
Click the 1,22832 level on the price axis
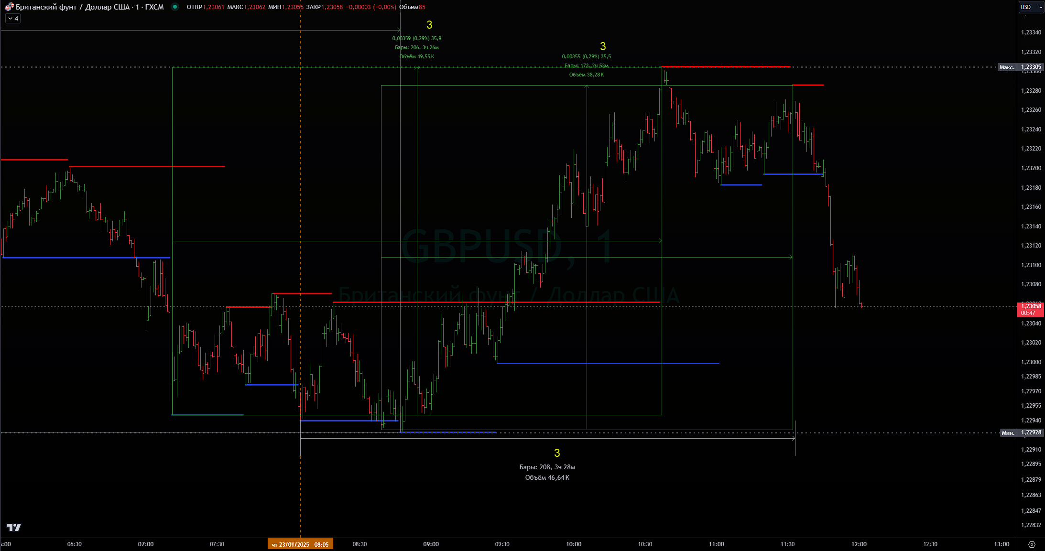click(x=1031, y=525)
